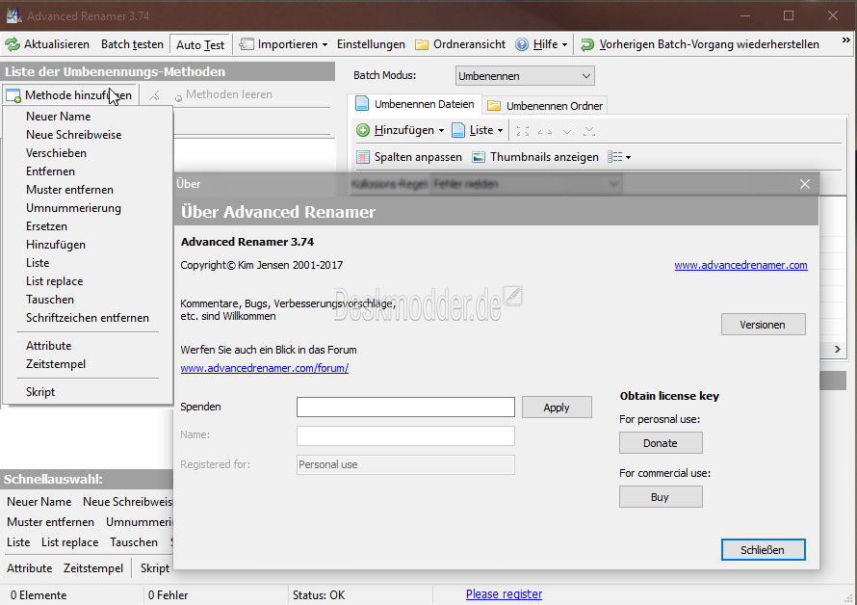Click Muster entfernen in Schnellauswahl
857x605 pixels.
tap(50, 522)
